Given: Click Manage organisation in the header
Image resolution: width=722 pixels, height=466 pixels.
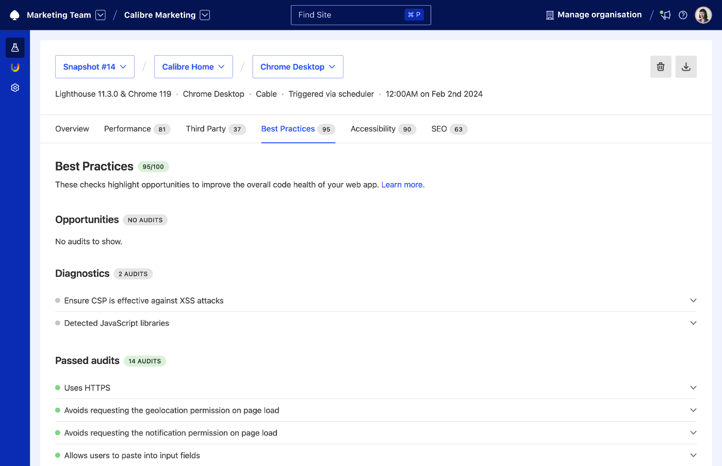Looking at the screenshot, I should coord(594,14).
